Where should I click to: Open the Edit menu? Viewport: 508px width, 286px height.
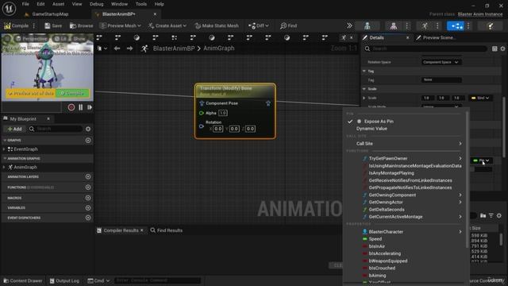(x=40, y=4)
